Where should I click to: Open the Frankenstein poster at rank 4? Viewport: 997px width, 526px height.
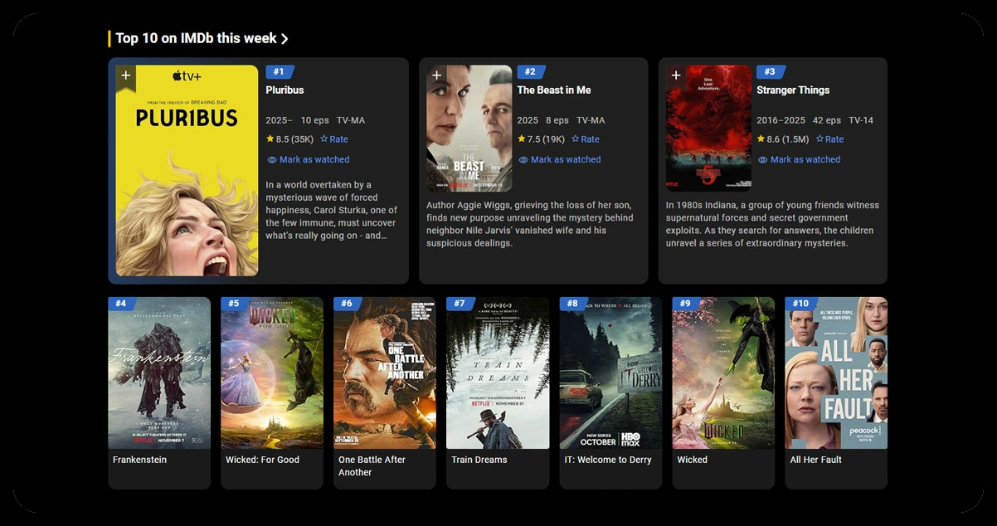pos(159,373)
